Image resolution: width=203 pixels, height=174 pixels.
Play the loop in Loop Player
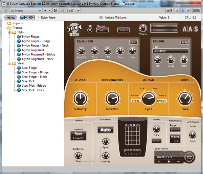[169, 162]
